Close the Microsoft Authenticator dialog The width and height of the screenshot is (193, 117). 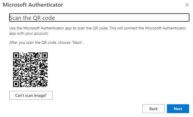point(187,5)
